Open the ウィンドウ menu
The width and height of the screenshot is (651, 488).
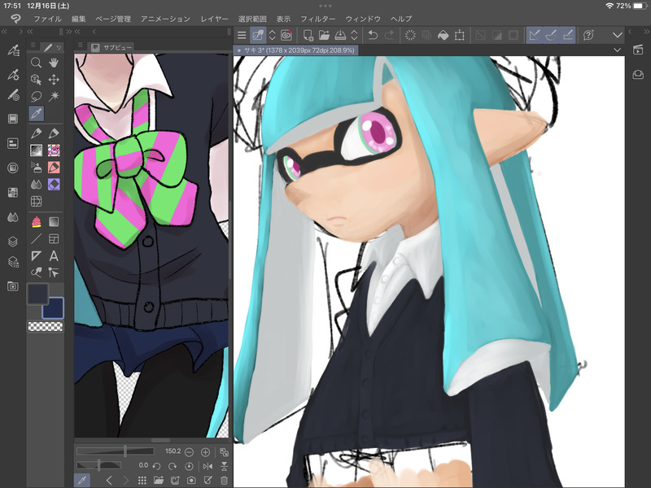pos(363,19)
